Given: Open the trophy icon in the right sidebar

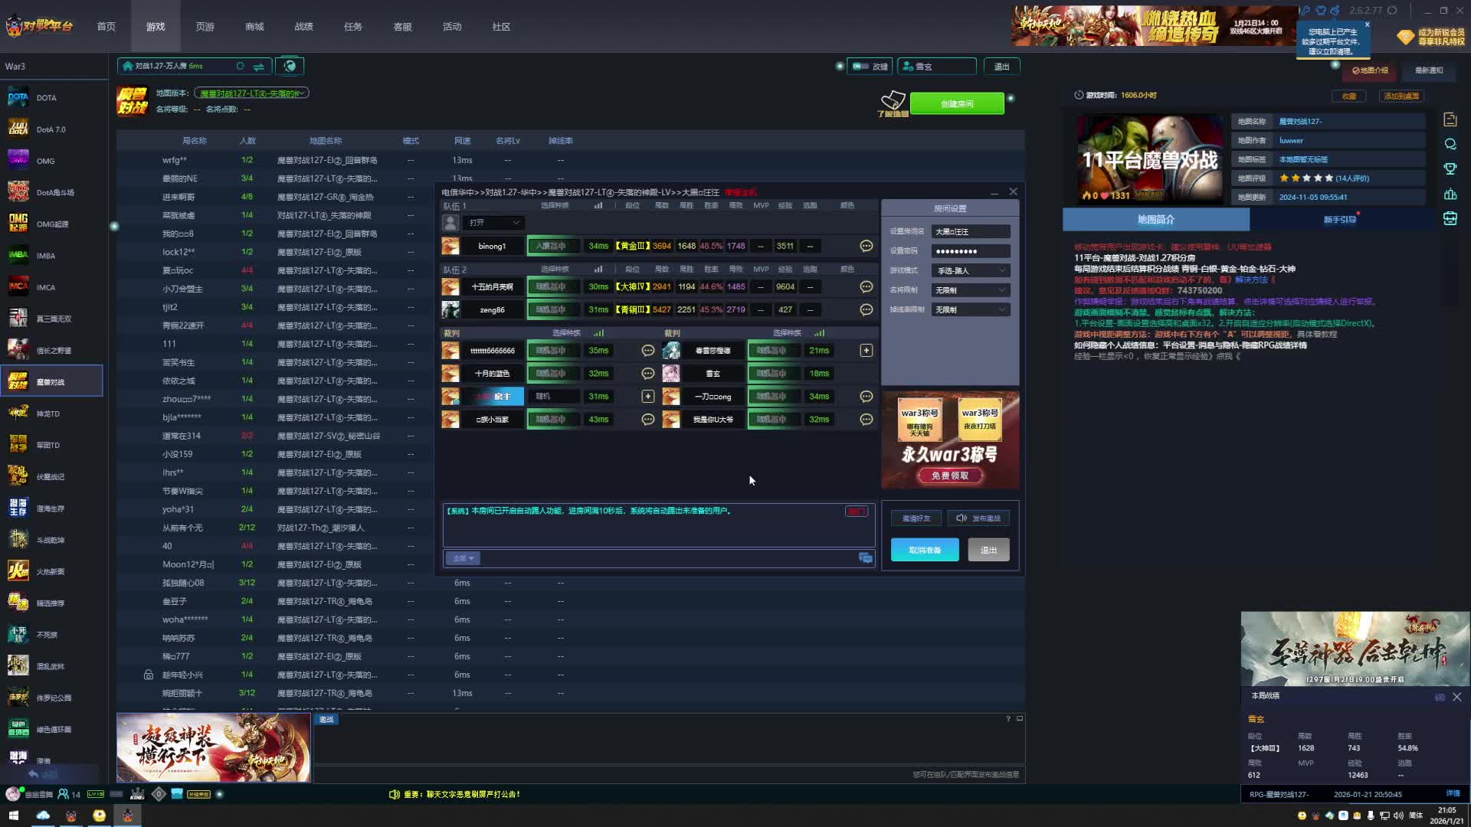Looking at the screenshot, I should tap(1450, 168).
